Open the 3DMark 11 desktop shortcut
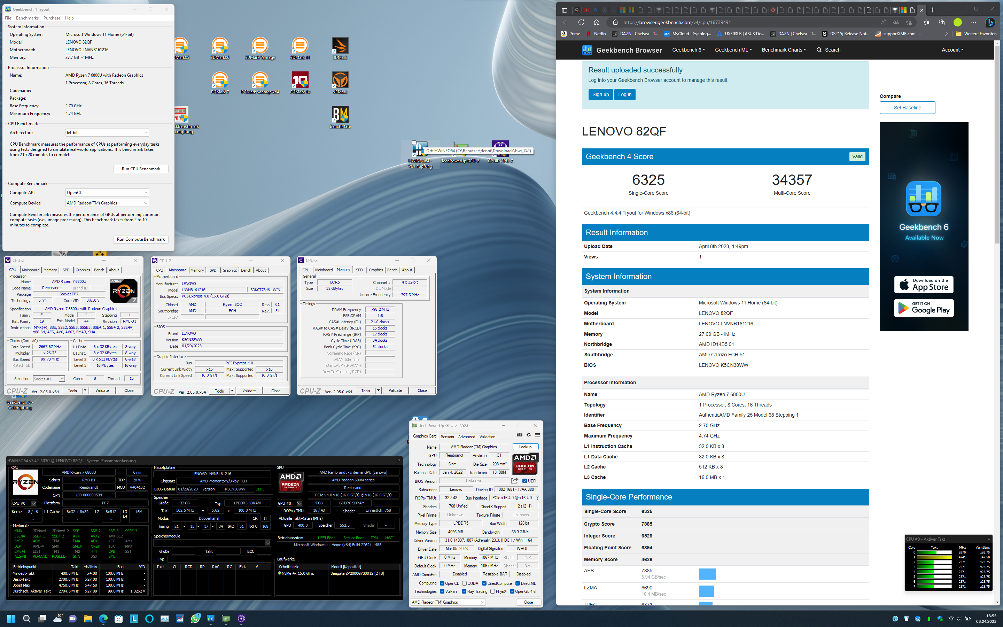 300,48
